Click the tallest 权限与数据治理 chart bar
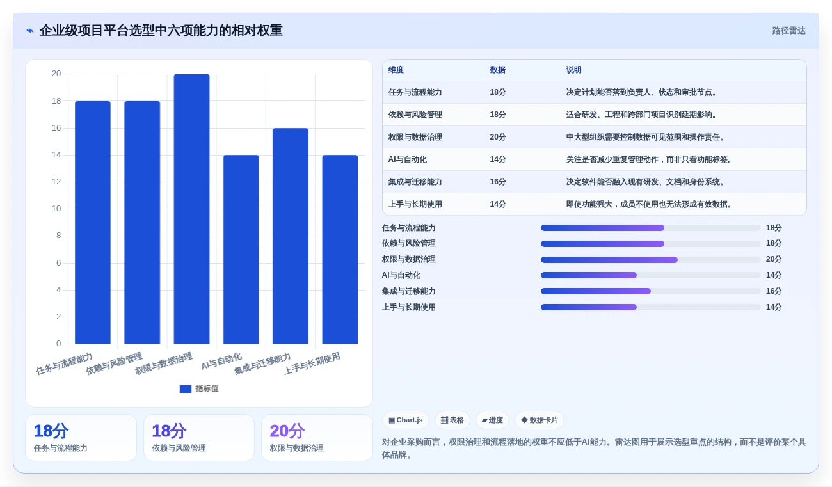 191,209
